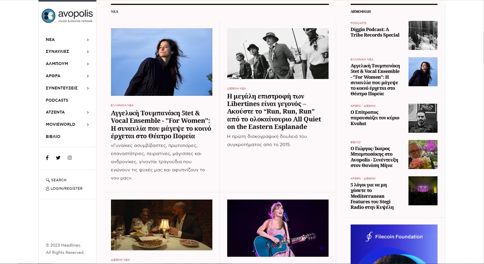Open the Libertines Run, Run, Run article headline
The height and width of the screenshot is (264, 484).
[274, 112]
